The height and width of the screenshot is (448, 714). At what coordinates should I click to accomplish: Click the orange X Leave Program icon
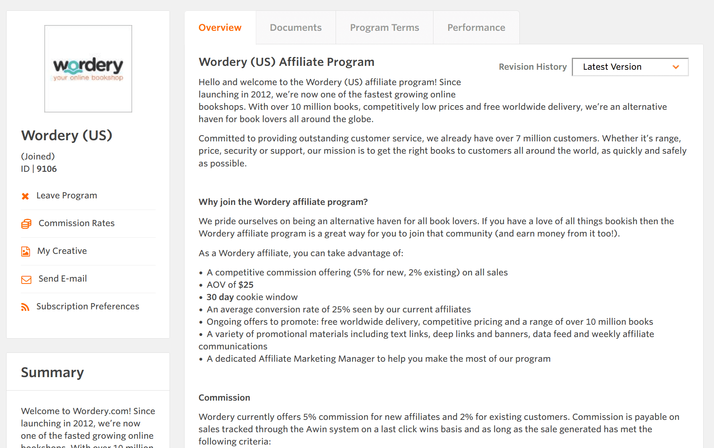coord(25,196)
